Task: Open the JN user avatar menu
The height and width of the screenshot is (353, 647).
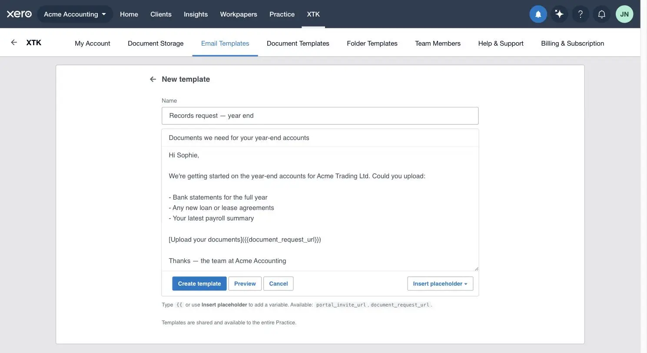Action: [624, 14]
